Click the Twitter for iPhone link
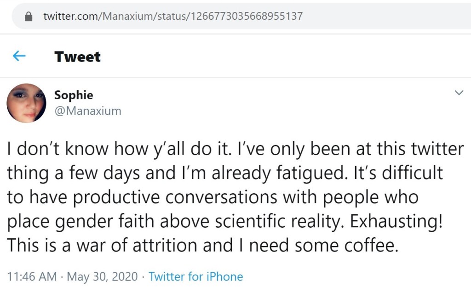This screenshot has width=471, height=291. (195, 277)
